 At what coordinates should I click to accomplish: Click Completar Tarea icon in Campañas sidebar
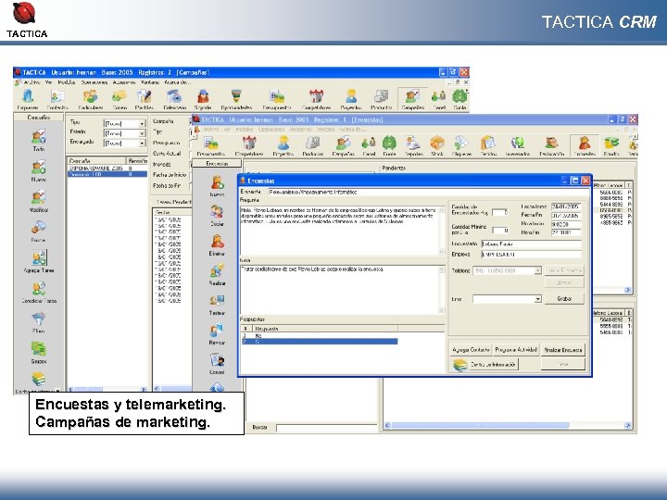(39, 292)
